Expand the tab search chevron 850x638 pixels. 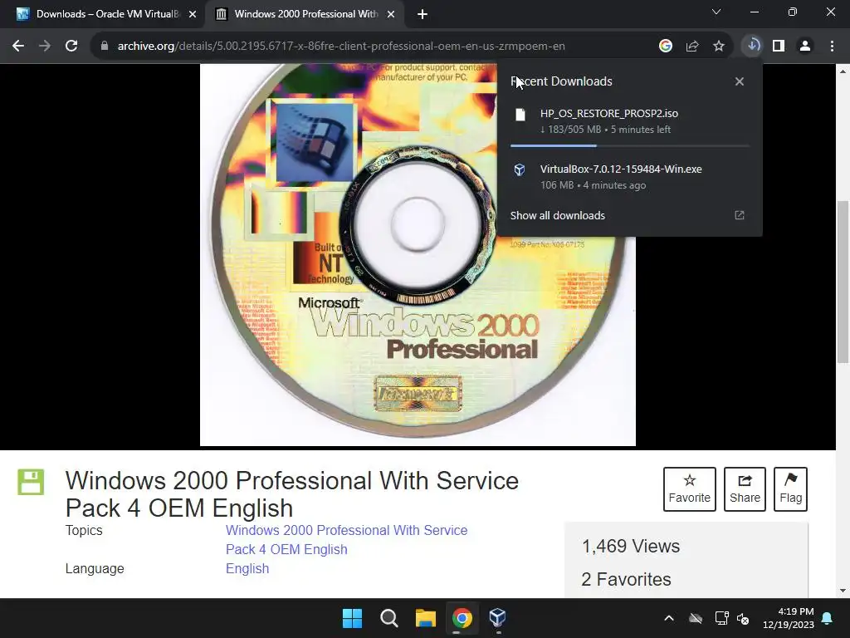[x=716, y=12]
